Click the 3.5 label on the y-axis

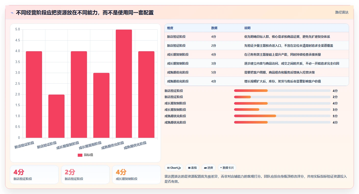[17, 62]
